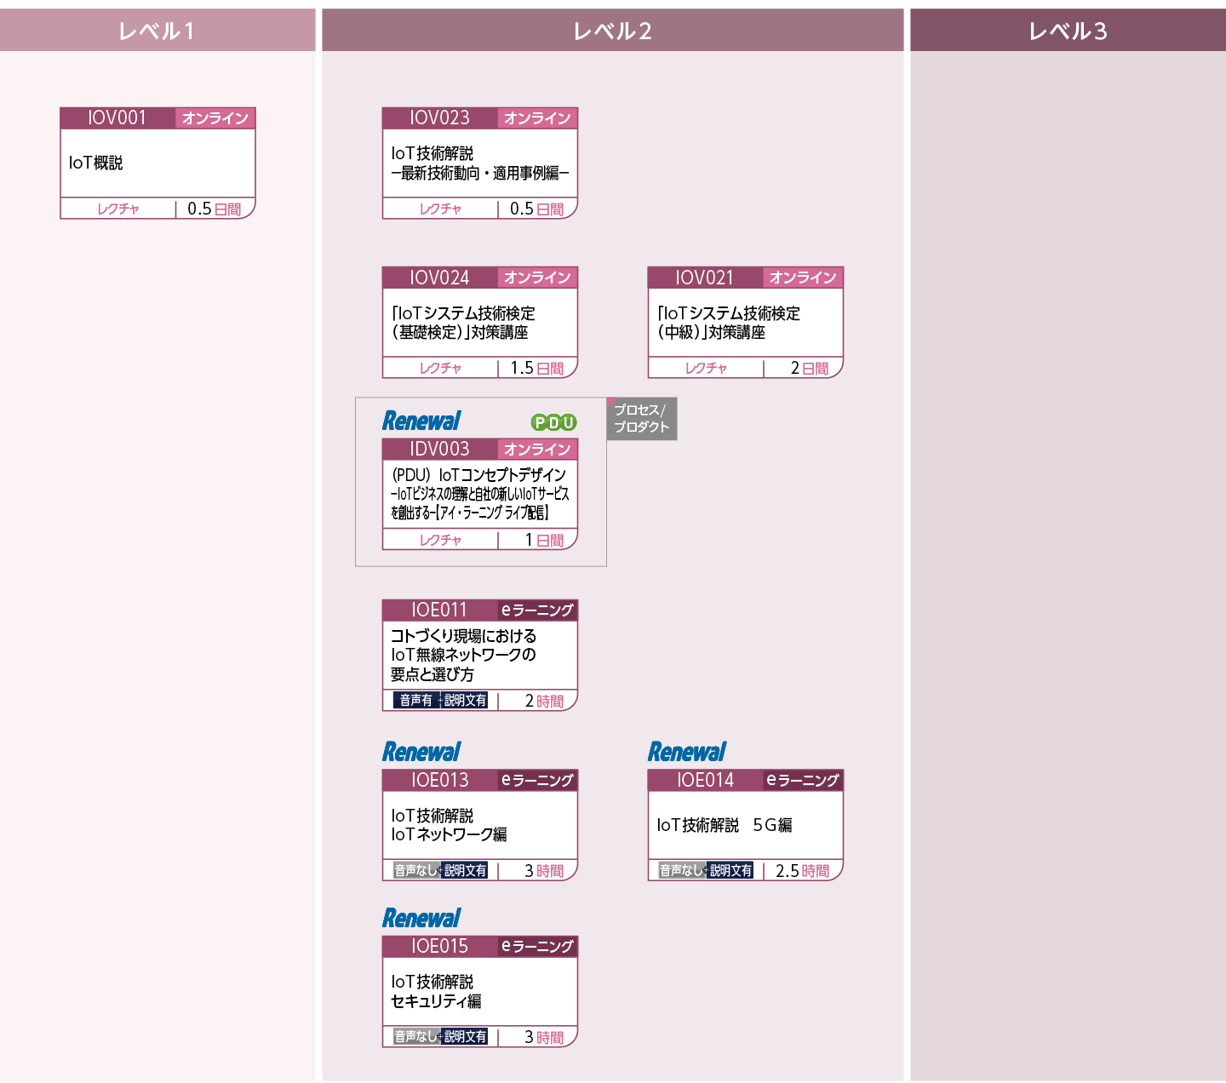This screenshot has width=1226, height=1083.
Task: Open IoT技術解説 最新技術動向・適用事例編 course
Action: pos(479,163)
